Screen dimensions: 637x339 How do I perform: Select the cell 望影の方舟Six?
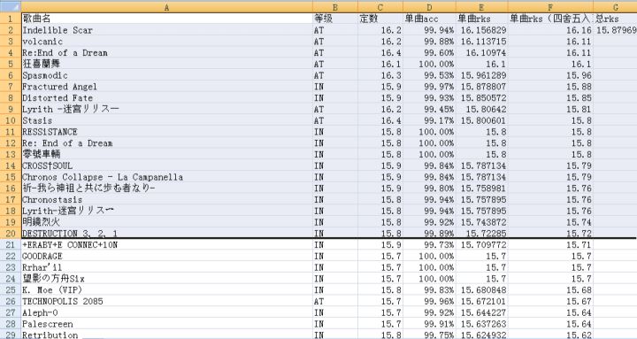tap(166, 279)
